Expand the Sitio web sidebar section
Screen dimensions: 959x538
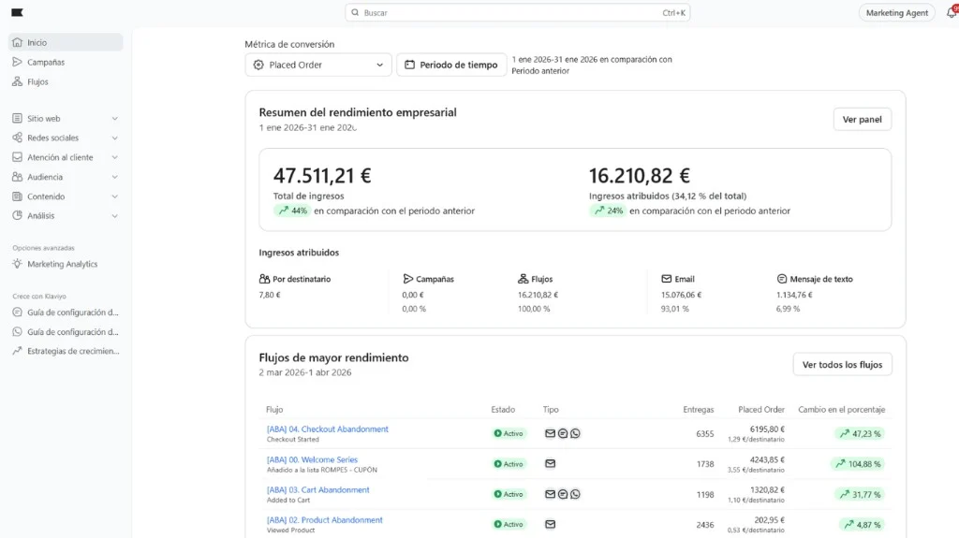(x=114, y=119)
